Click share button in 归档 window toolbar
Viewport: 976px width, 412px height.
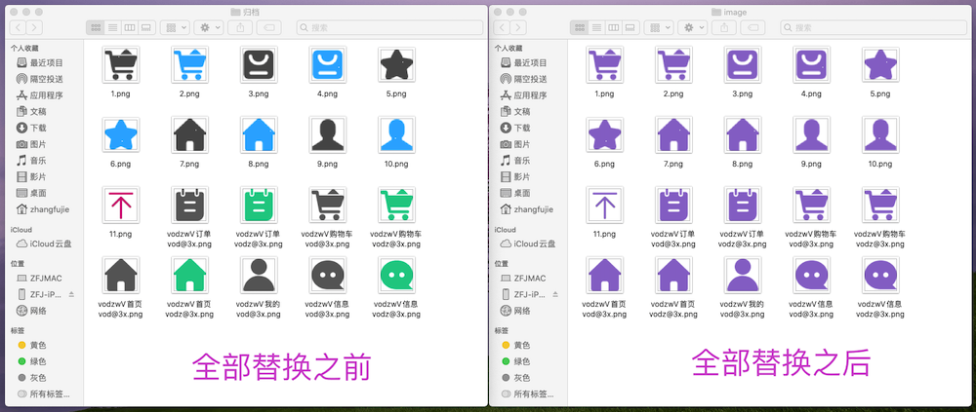pyautogui.click(x=240, y=27)
